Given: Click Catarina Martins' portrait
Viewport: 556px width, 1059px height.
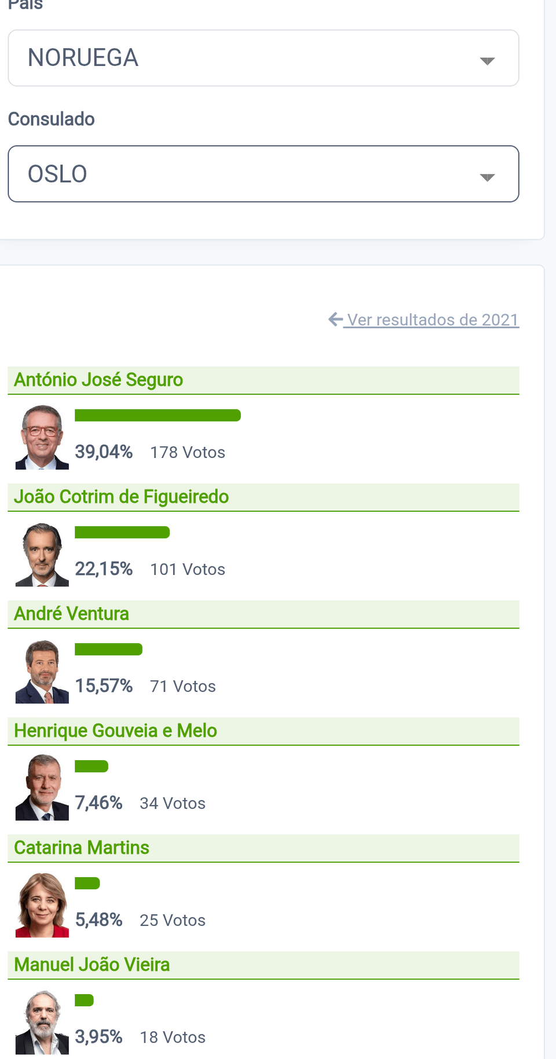Looking at the screenshot, I should [42, 904].
